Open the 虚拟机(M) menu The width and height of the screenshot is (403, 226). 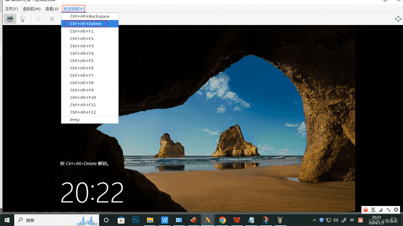31,9
